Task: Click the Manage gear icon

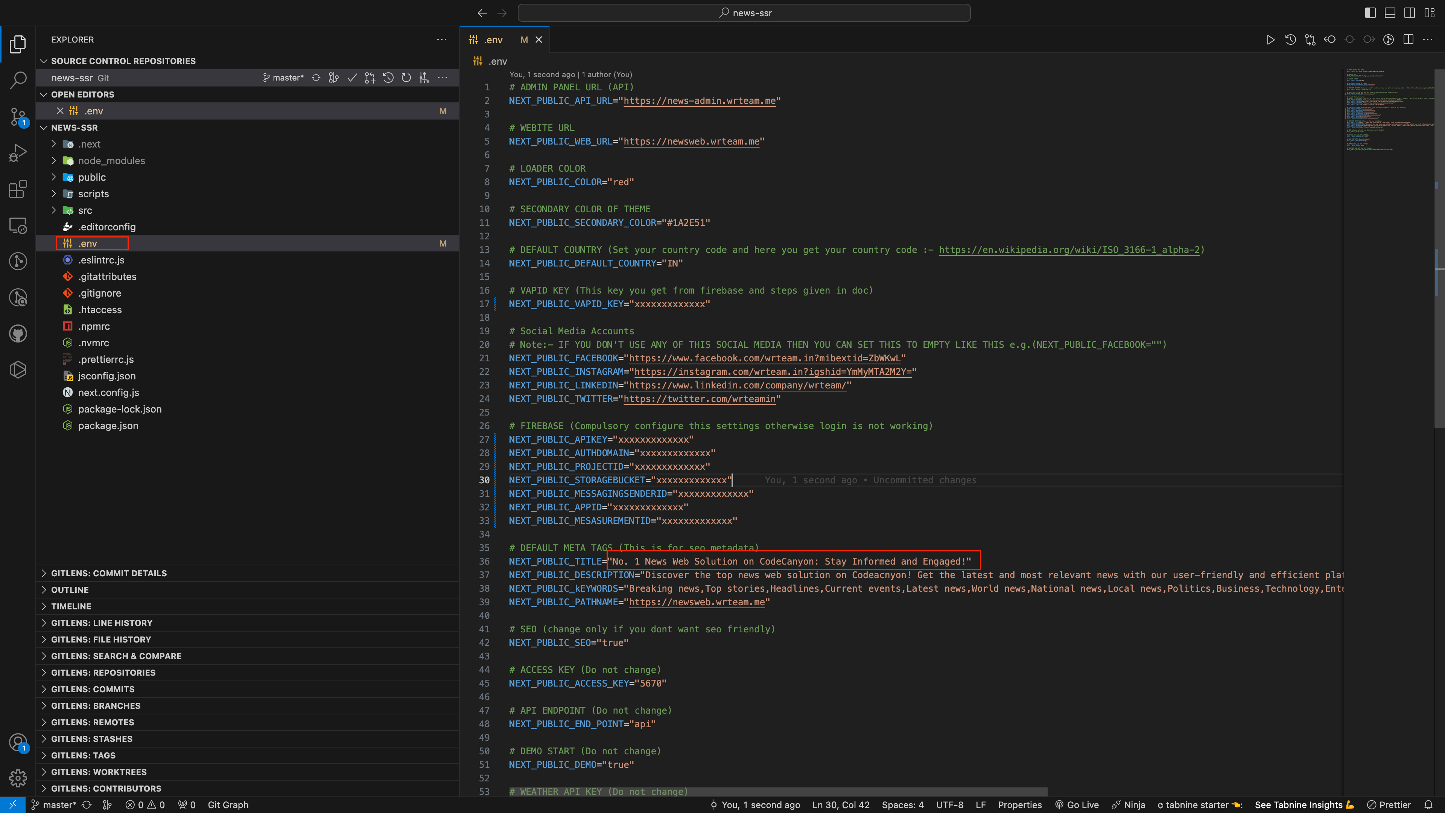Action: click(18, 778)
